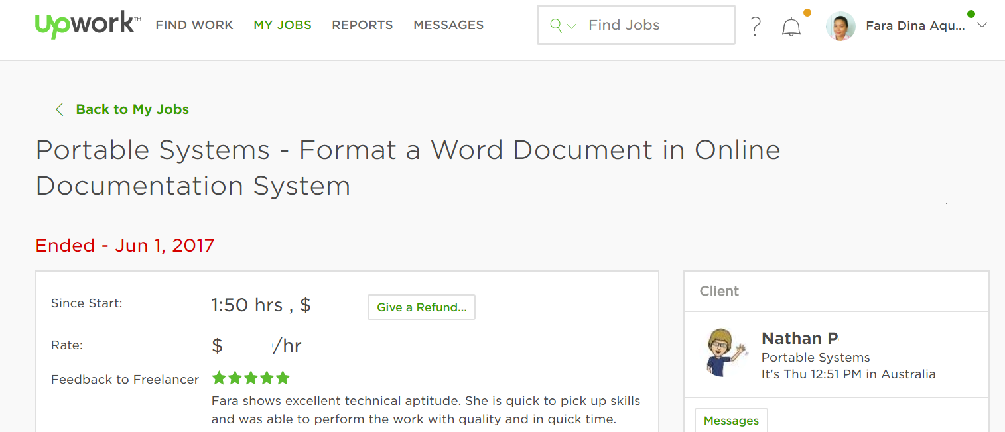Viewport: 1005px width, 432px height.
Task: Click the Nathan P client name
Action: (799, 339)
